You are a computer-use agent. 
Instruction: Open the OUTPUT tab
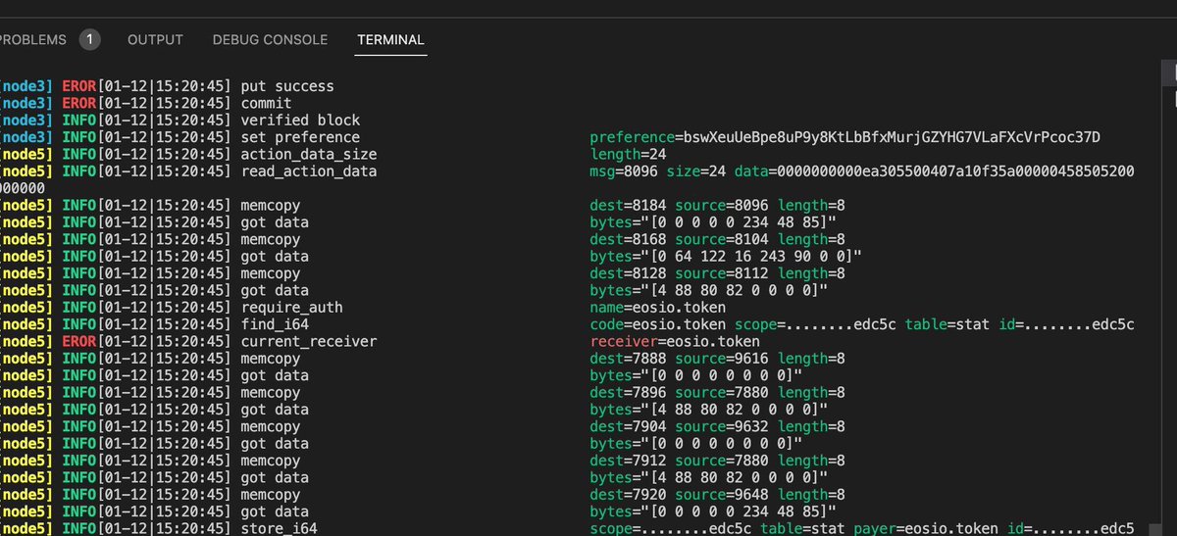coord(155,39)
